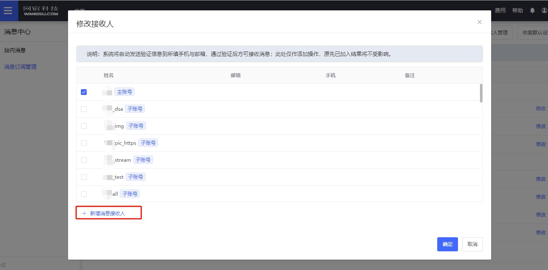Click plus icon for 新增消息接收人
Screen dimensions: 548x270
coord(84,213)
